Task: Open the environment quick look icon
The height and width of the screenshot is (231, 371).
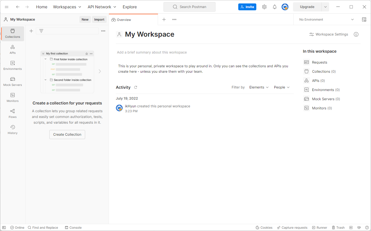Action: (x=364, y=19)
